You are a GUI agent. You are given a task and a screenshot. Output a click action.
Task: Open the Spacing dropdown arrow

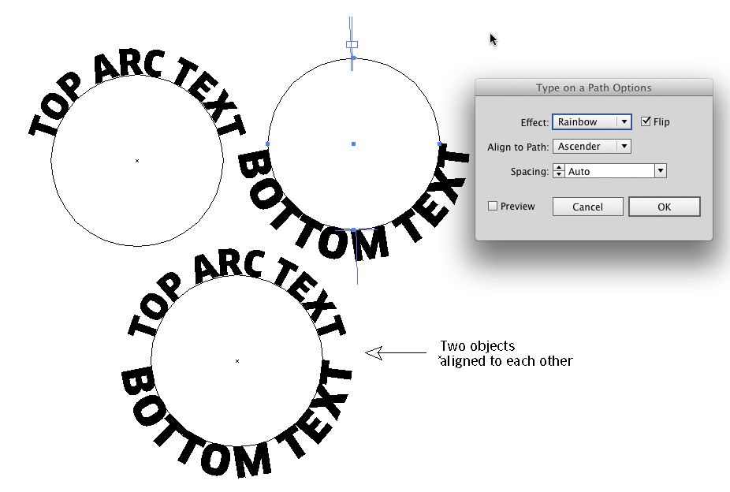coord(660,171)
